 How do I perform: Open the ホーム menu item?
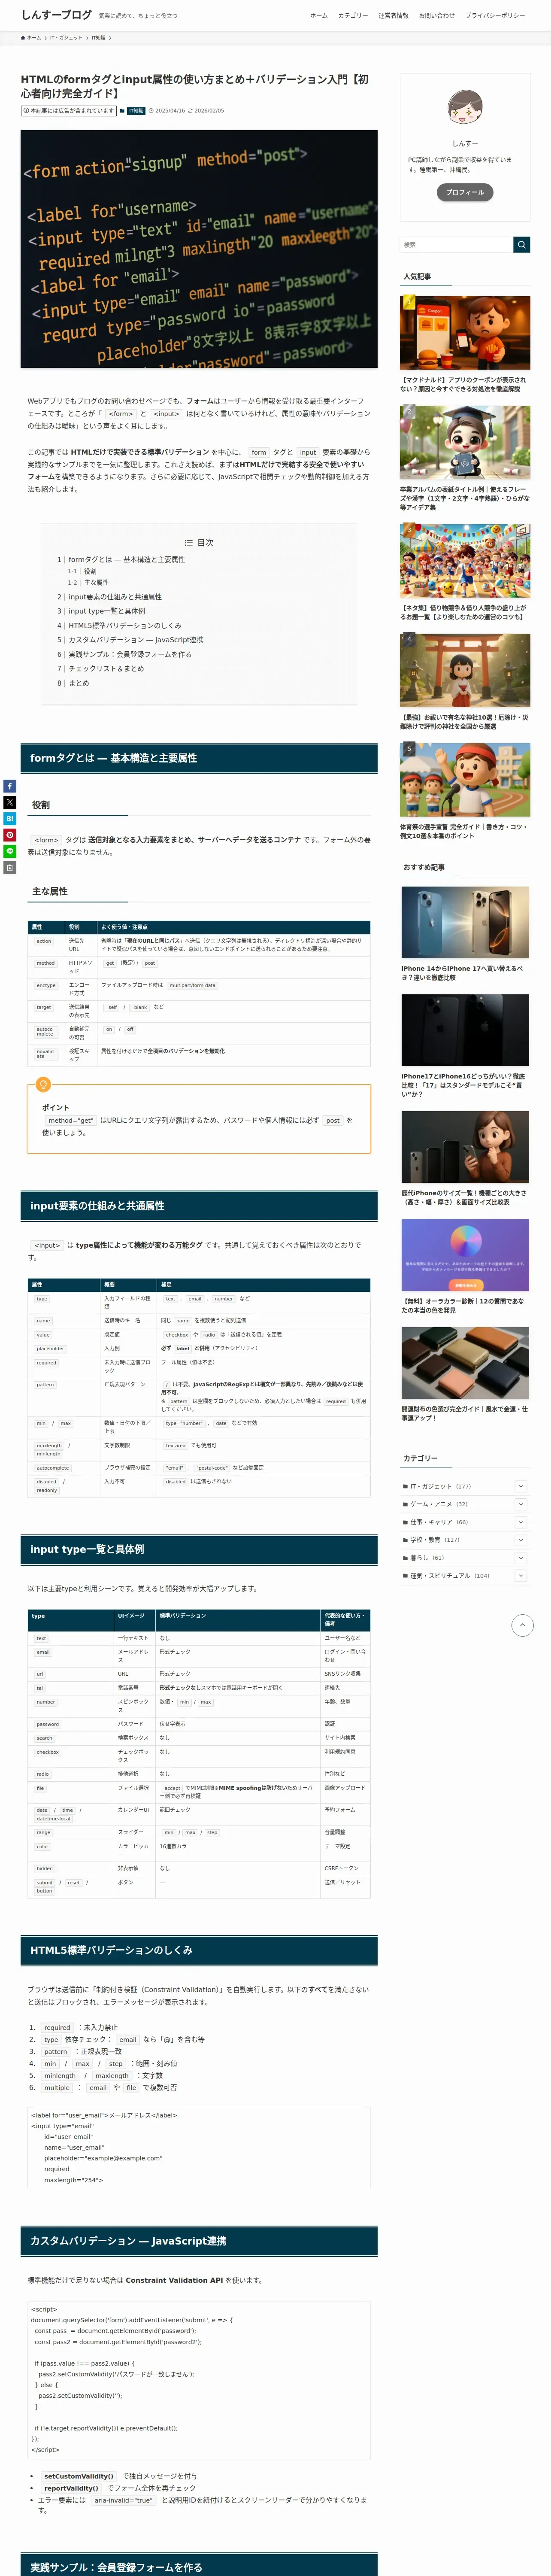[319, 16]
